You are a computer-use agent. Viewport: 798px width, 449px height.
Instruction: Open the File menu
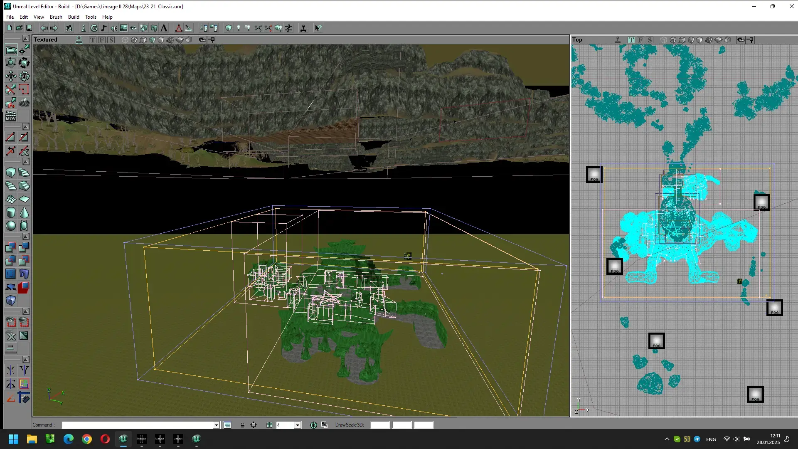click(10, 17)
